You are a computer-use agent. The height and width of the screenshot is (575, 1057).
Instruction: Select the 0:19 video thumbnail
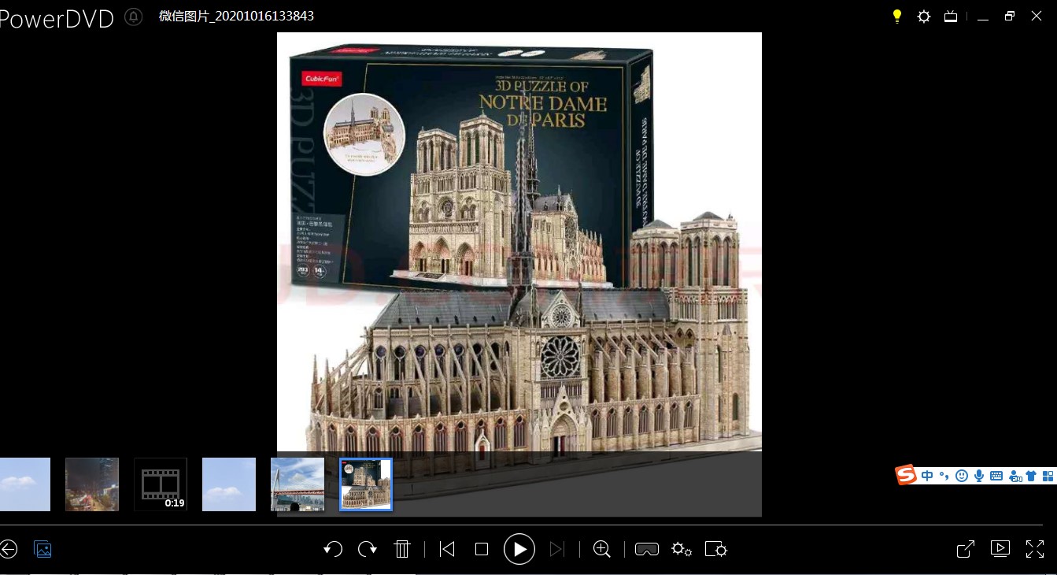[161, 484]
